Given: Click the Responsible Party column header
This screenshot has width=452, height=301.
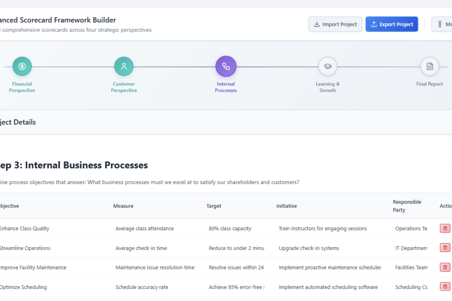Looking at the screenshot, I should point(407,205).
